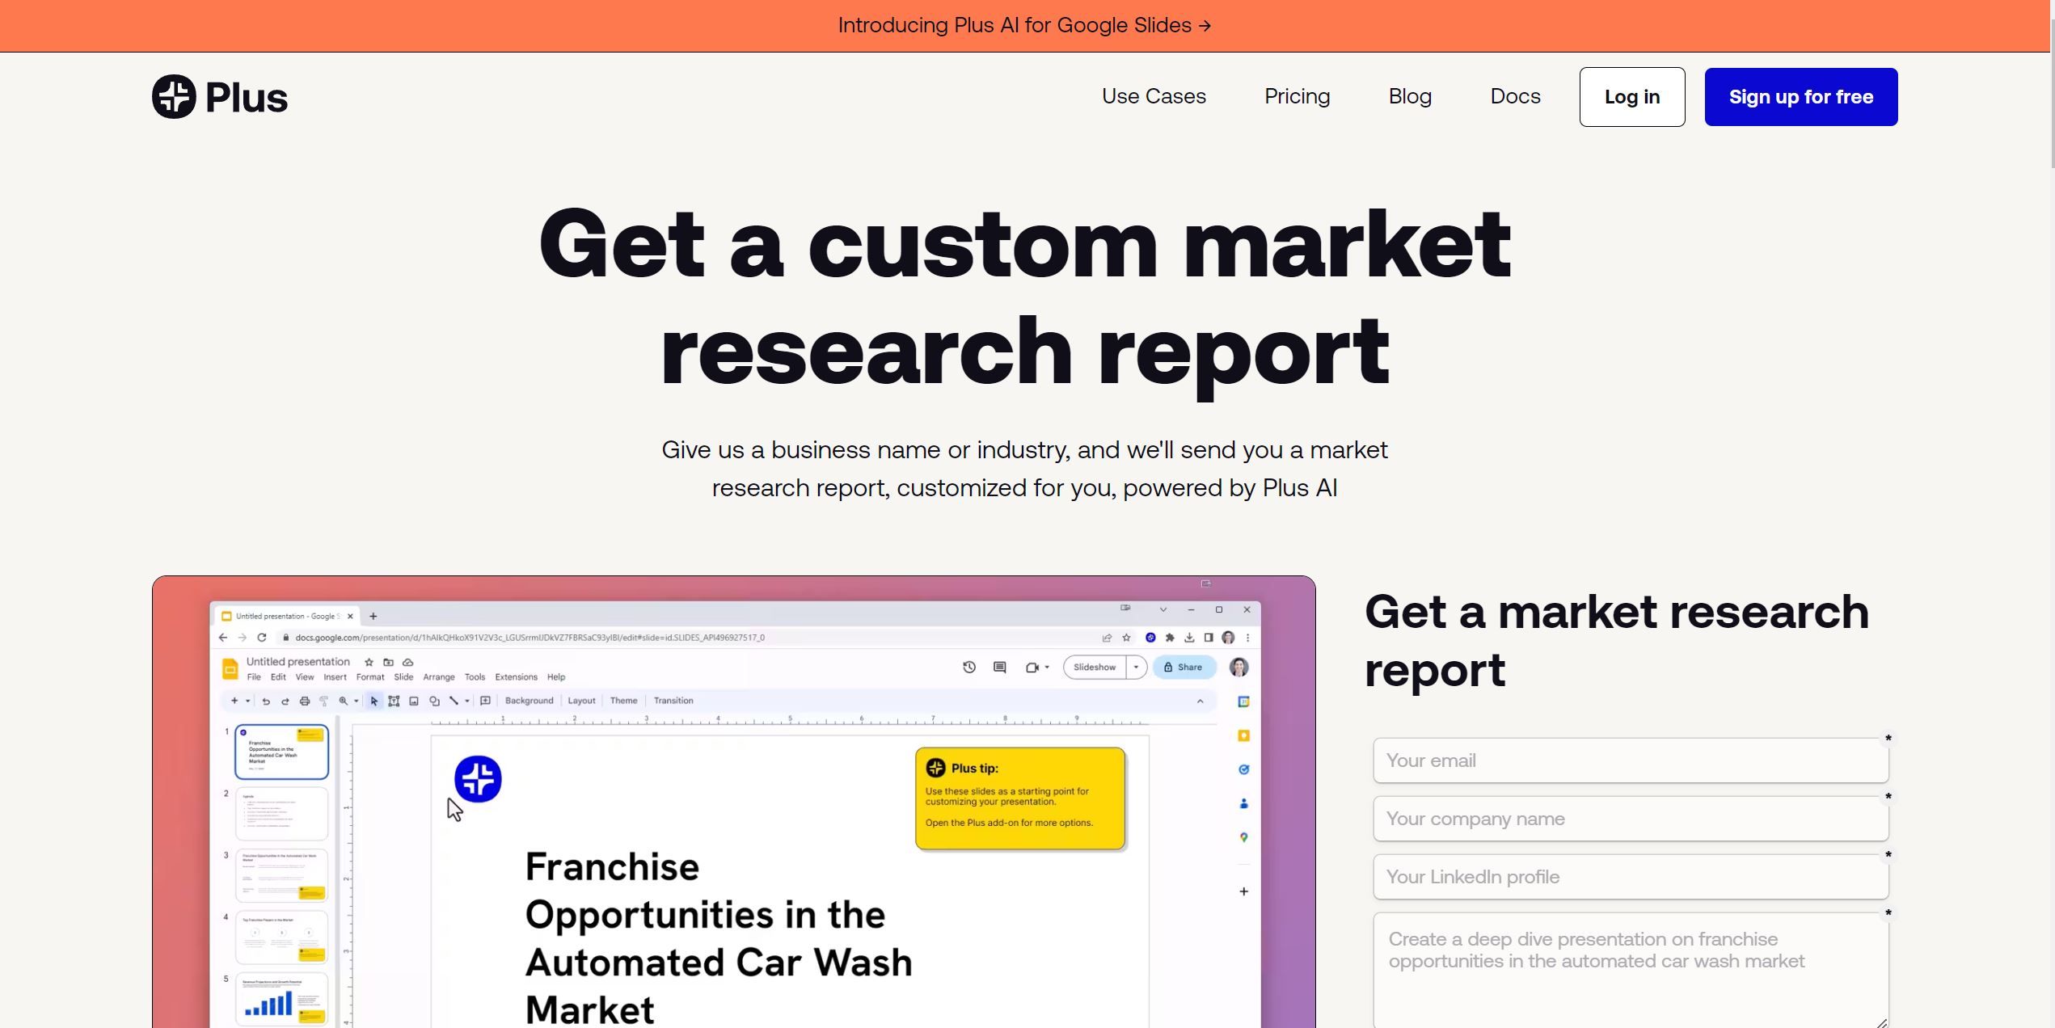Screen dimensions: 2055x1028
Task: Open the Blog link
Action: coord(1410,96)
